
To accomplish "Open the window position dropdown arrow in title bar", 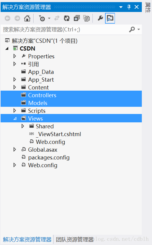I will 121,7.
